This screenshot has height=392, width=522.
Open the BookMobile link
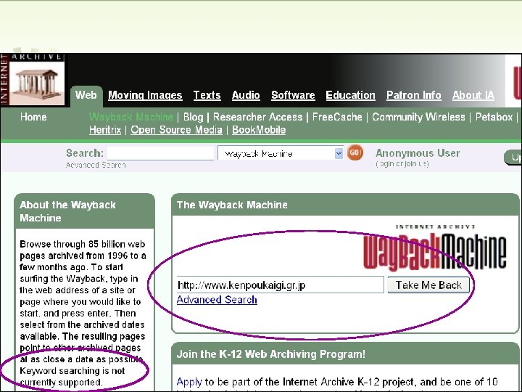(259, 130)
